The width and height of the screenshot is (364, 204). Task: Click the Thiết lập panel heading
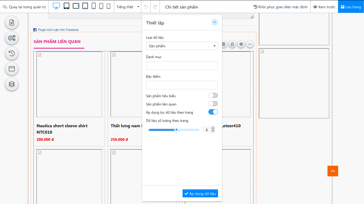pos(155,23)
